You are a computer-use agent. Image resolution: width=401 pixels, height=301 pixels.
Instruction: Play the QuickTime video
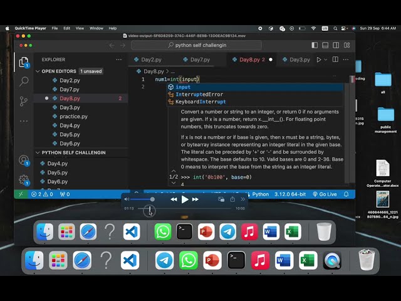(x=185, y=199)
